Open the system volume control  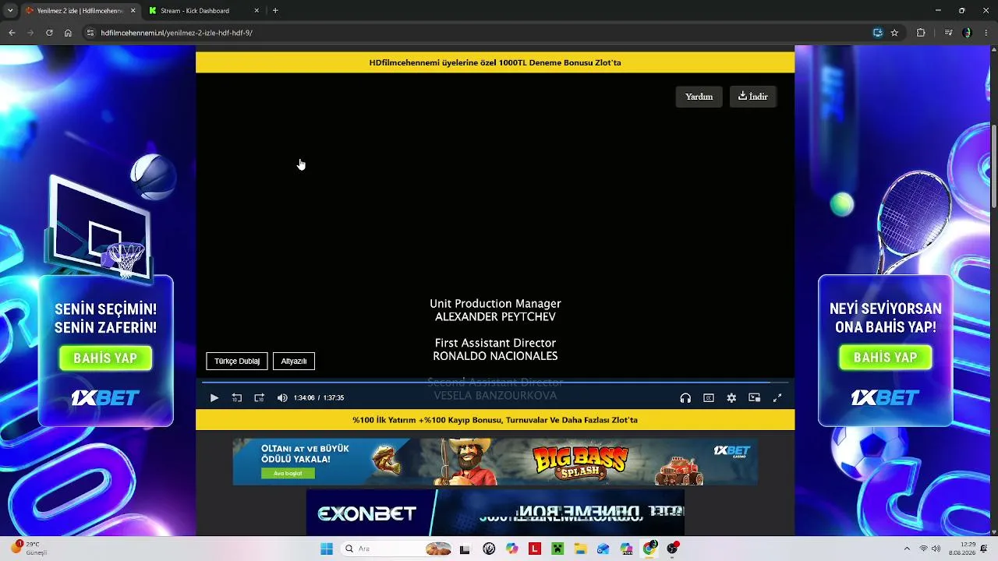[936, 549]
